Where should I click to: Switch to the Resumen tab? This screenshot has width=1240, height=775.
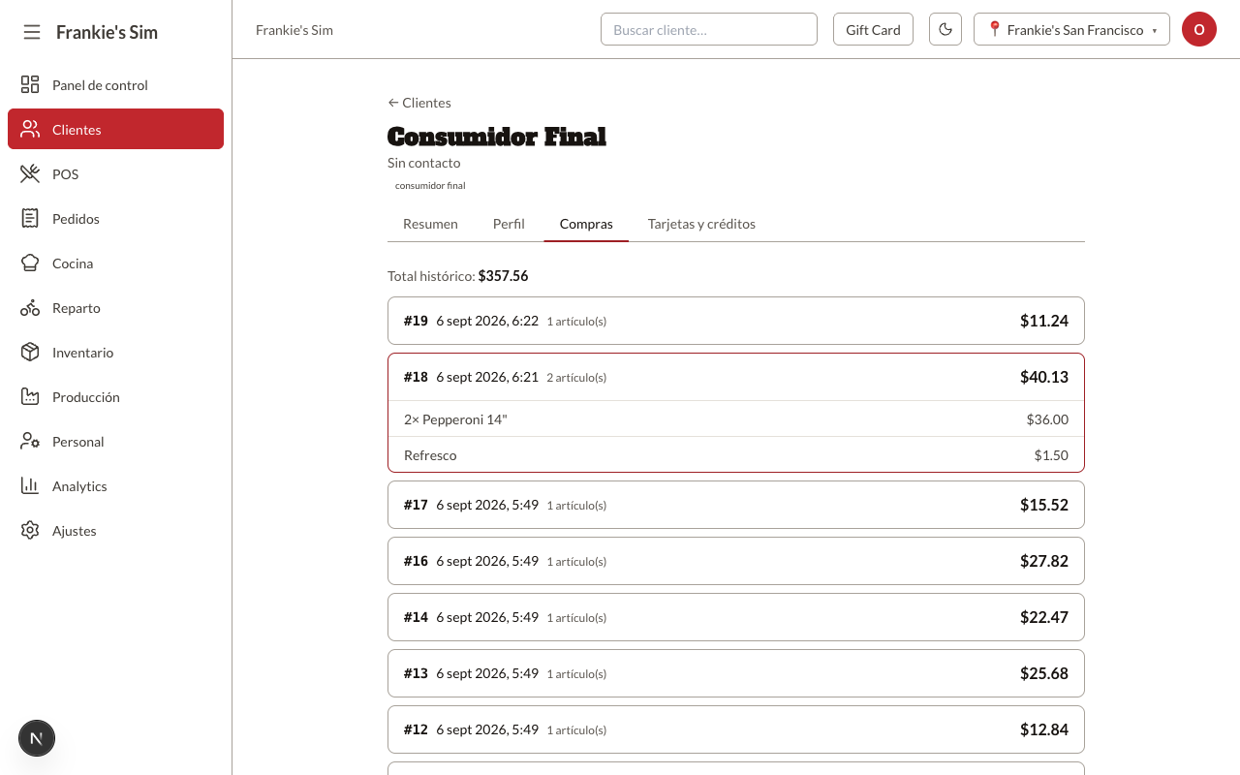(x=430, y=224)
